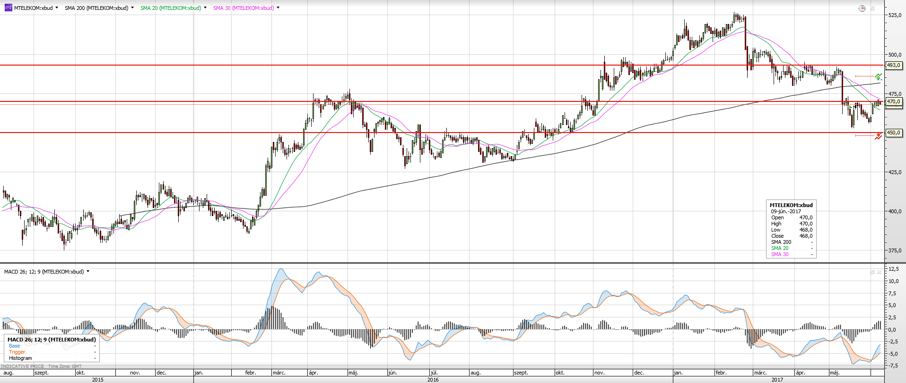Click the Histogram entry in MACD legend
Screen dimensions: 906x383
point(20,358)
